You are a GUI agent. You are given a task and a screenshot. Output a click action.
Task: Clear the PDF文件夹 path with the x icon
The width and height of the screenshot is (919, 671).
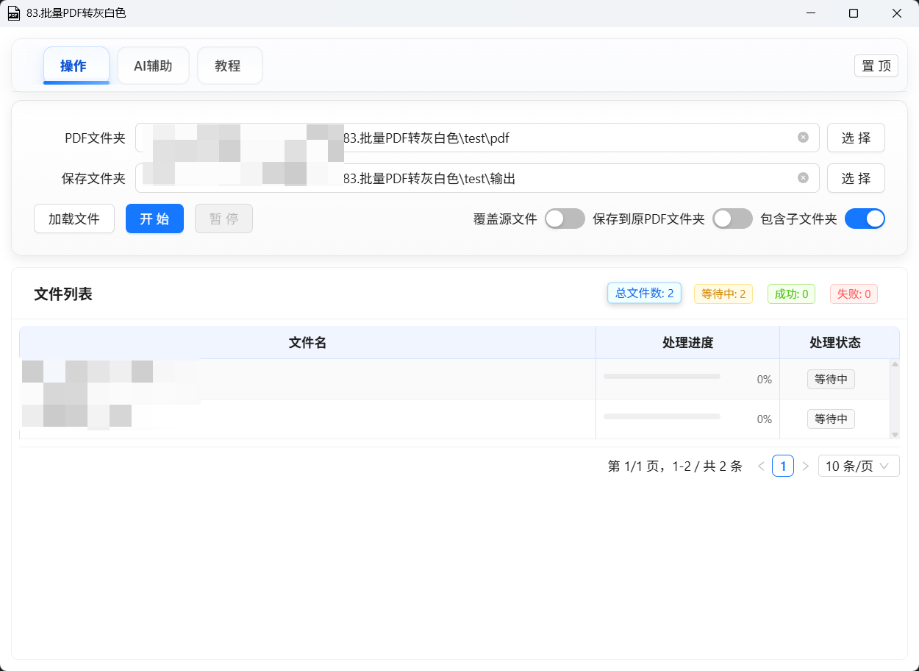point(802,138)
